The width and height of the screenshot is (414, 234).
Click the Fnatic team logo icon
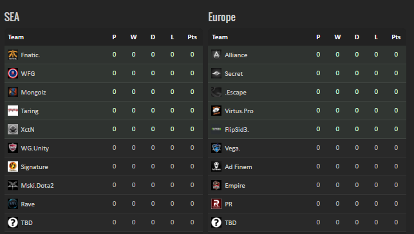13,55
